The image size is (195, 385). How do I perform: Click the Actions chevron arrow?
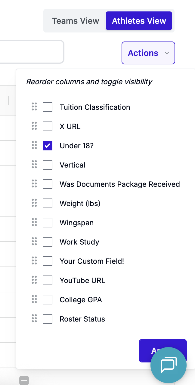tap(167, 53)
